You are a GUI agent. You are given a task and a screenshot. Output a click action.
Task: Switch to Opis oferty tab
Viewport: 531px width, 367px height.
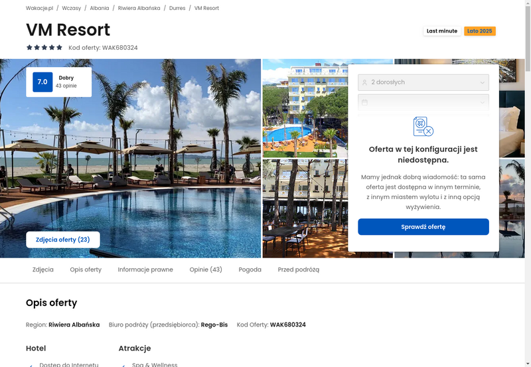(x=86, y=269)
